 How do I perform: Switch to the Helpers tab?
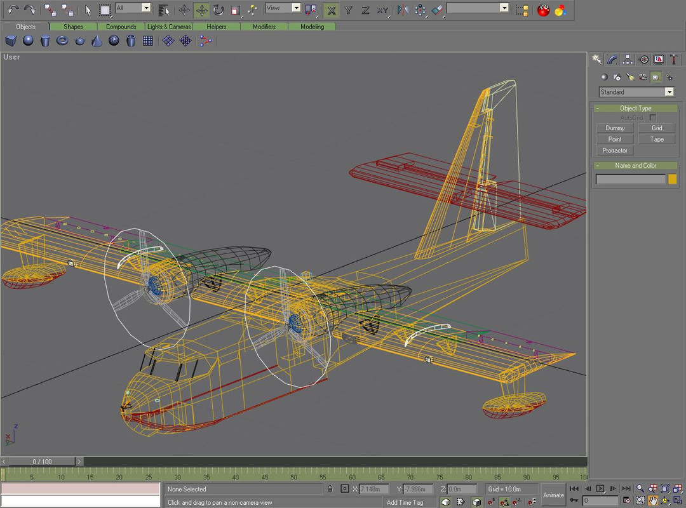[x=217, y=27]
